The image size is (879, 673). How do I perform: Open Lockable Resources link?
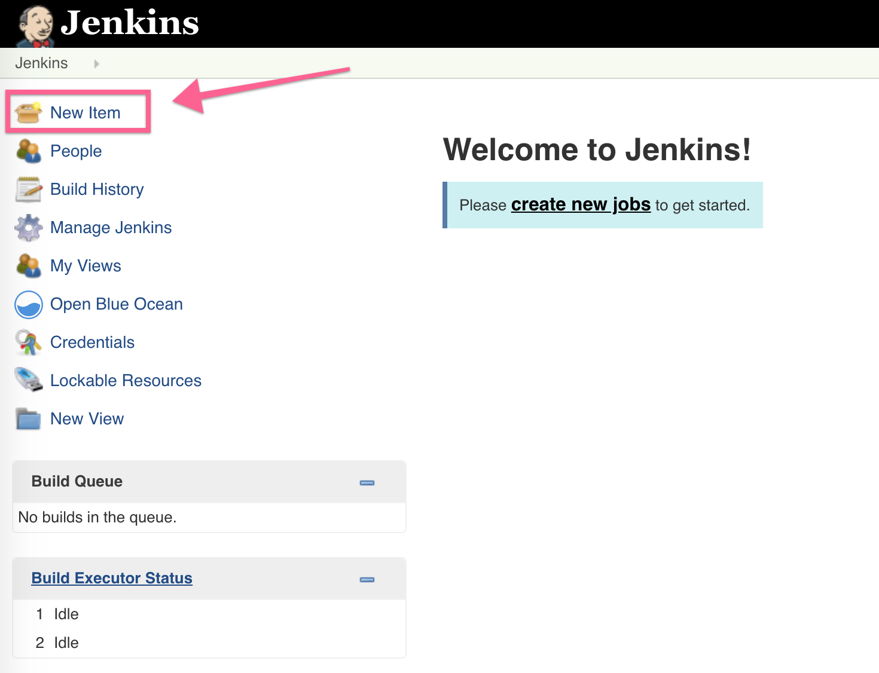(x=126, y=381)
